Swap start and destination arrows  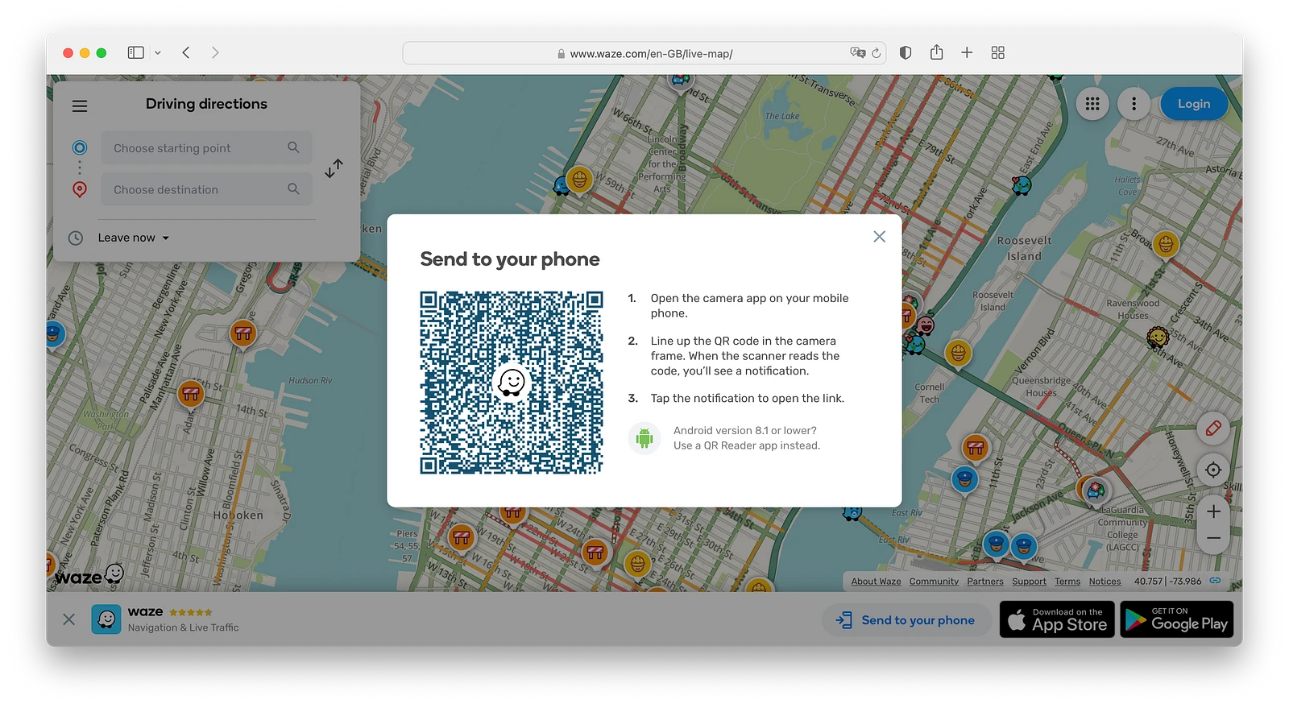pyautogui.click(x=334, y=168)
